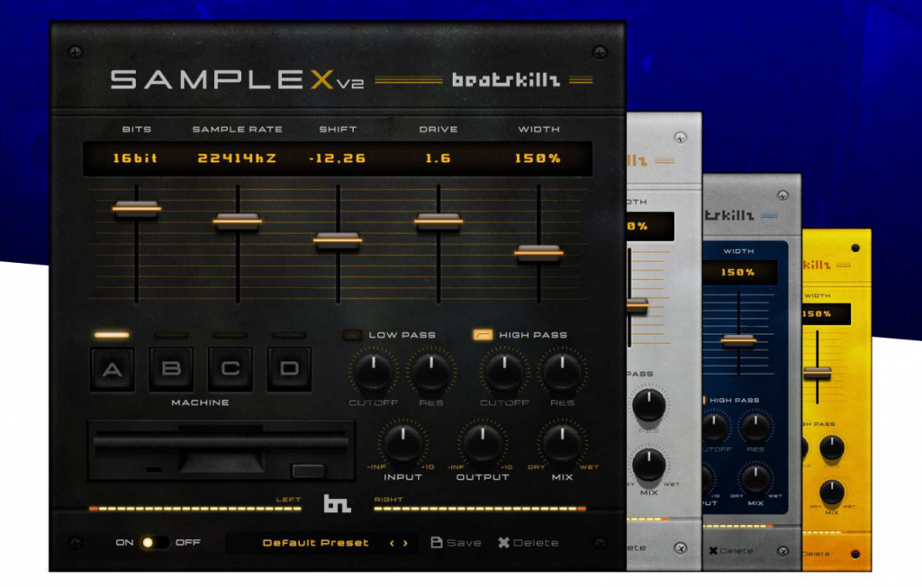Screen dimensions: 922x587
Task: Delete the current preset in black window
Action: (528, 542)
